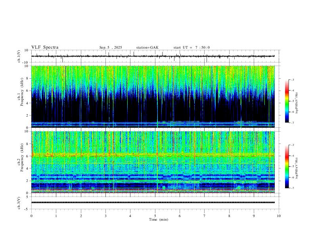314x242 pixels.
Task: Click the ch.3 black signal band
Action: [x=153, y=202]
